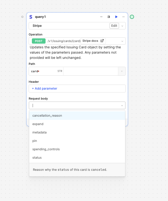Clear the card path parameter
Image resolution: width=168 pixels, height=201 pixels.
[x=122, y=71]
